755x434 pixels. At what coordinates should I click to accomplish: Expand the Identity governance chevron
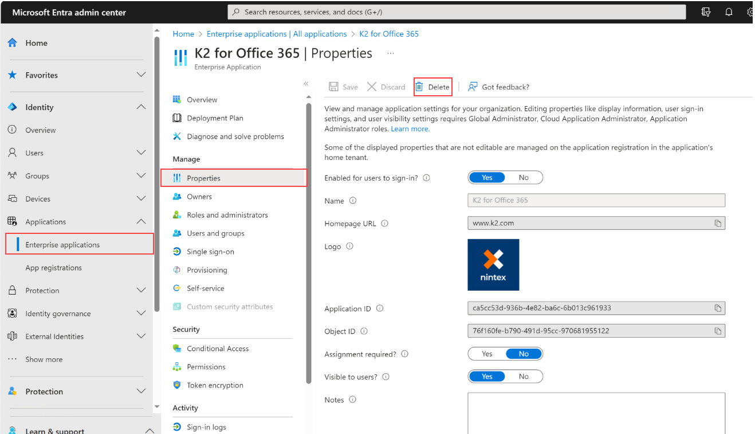pos(141,314)
